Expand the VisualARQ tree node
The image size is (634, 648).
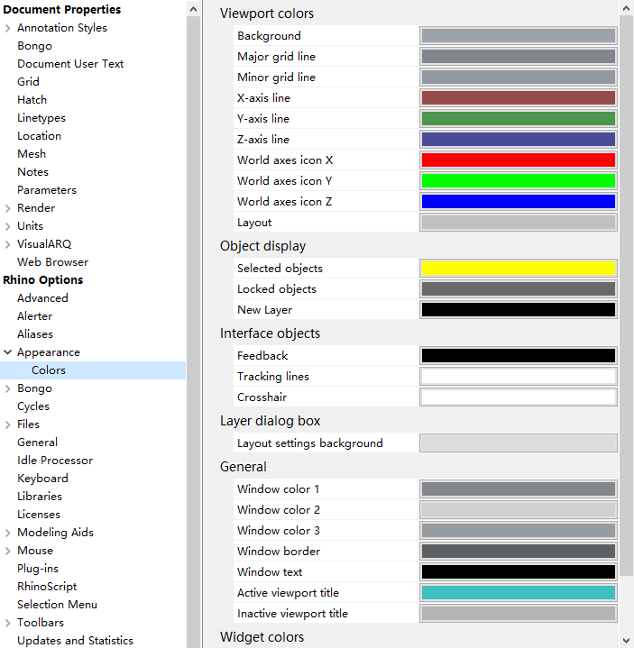point(7,244)
